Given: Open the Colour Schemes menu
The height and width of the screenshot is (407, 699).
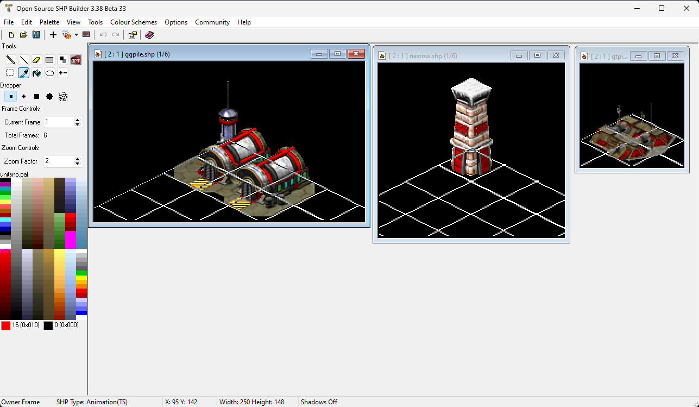Looking at the screenshot, I should [134, 22].
